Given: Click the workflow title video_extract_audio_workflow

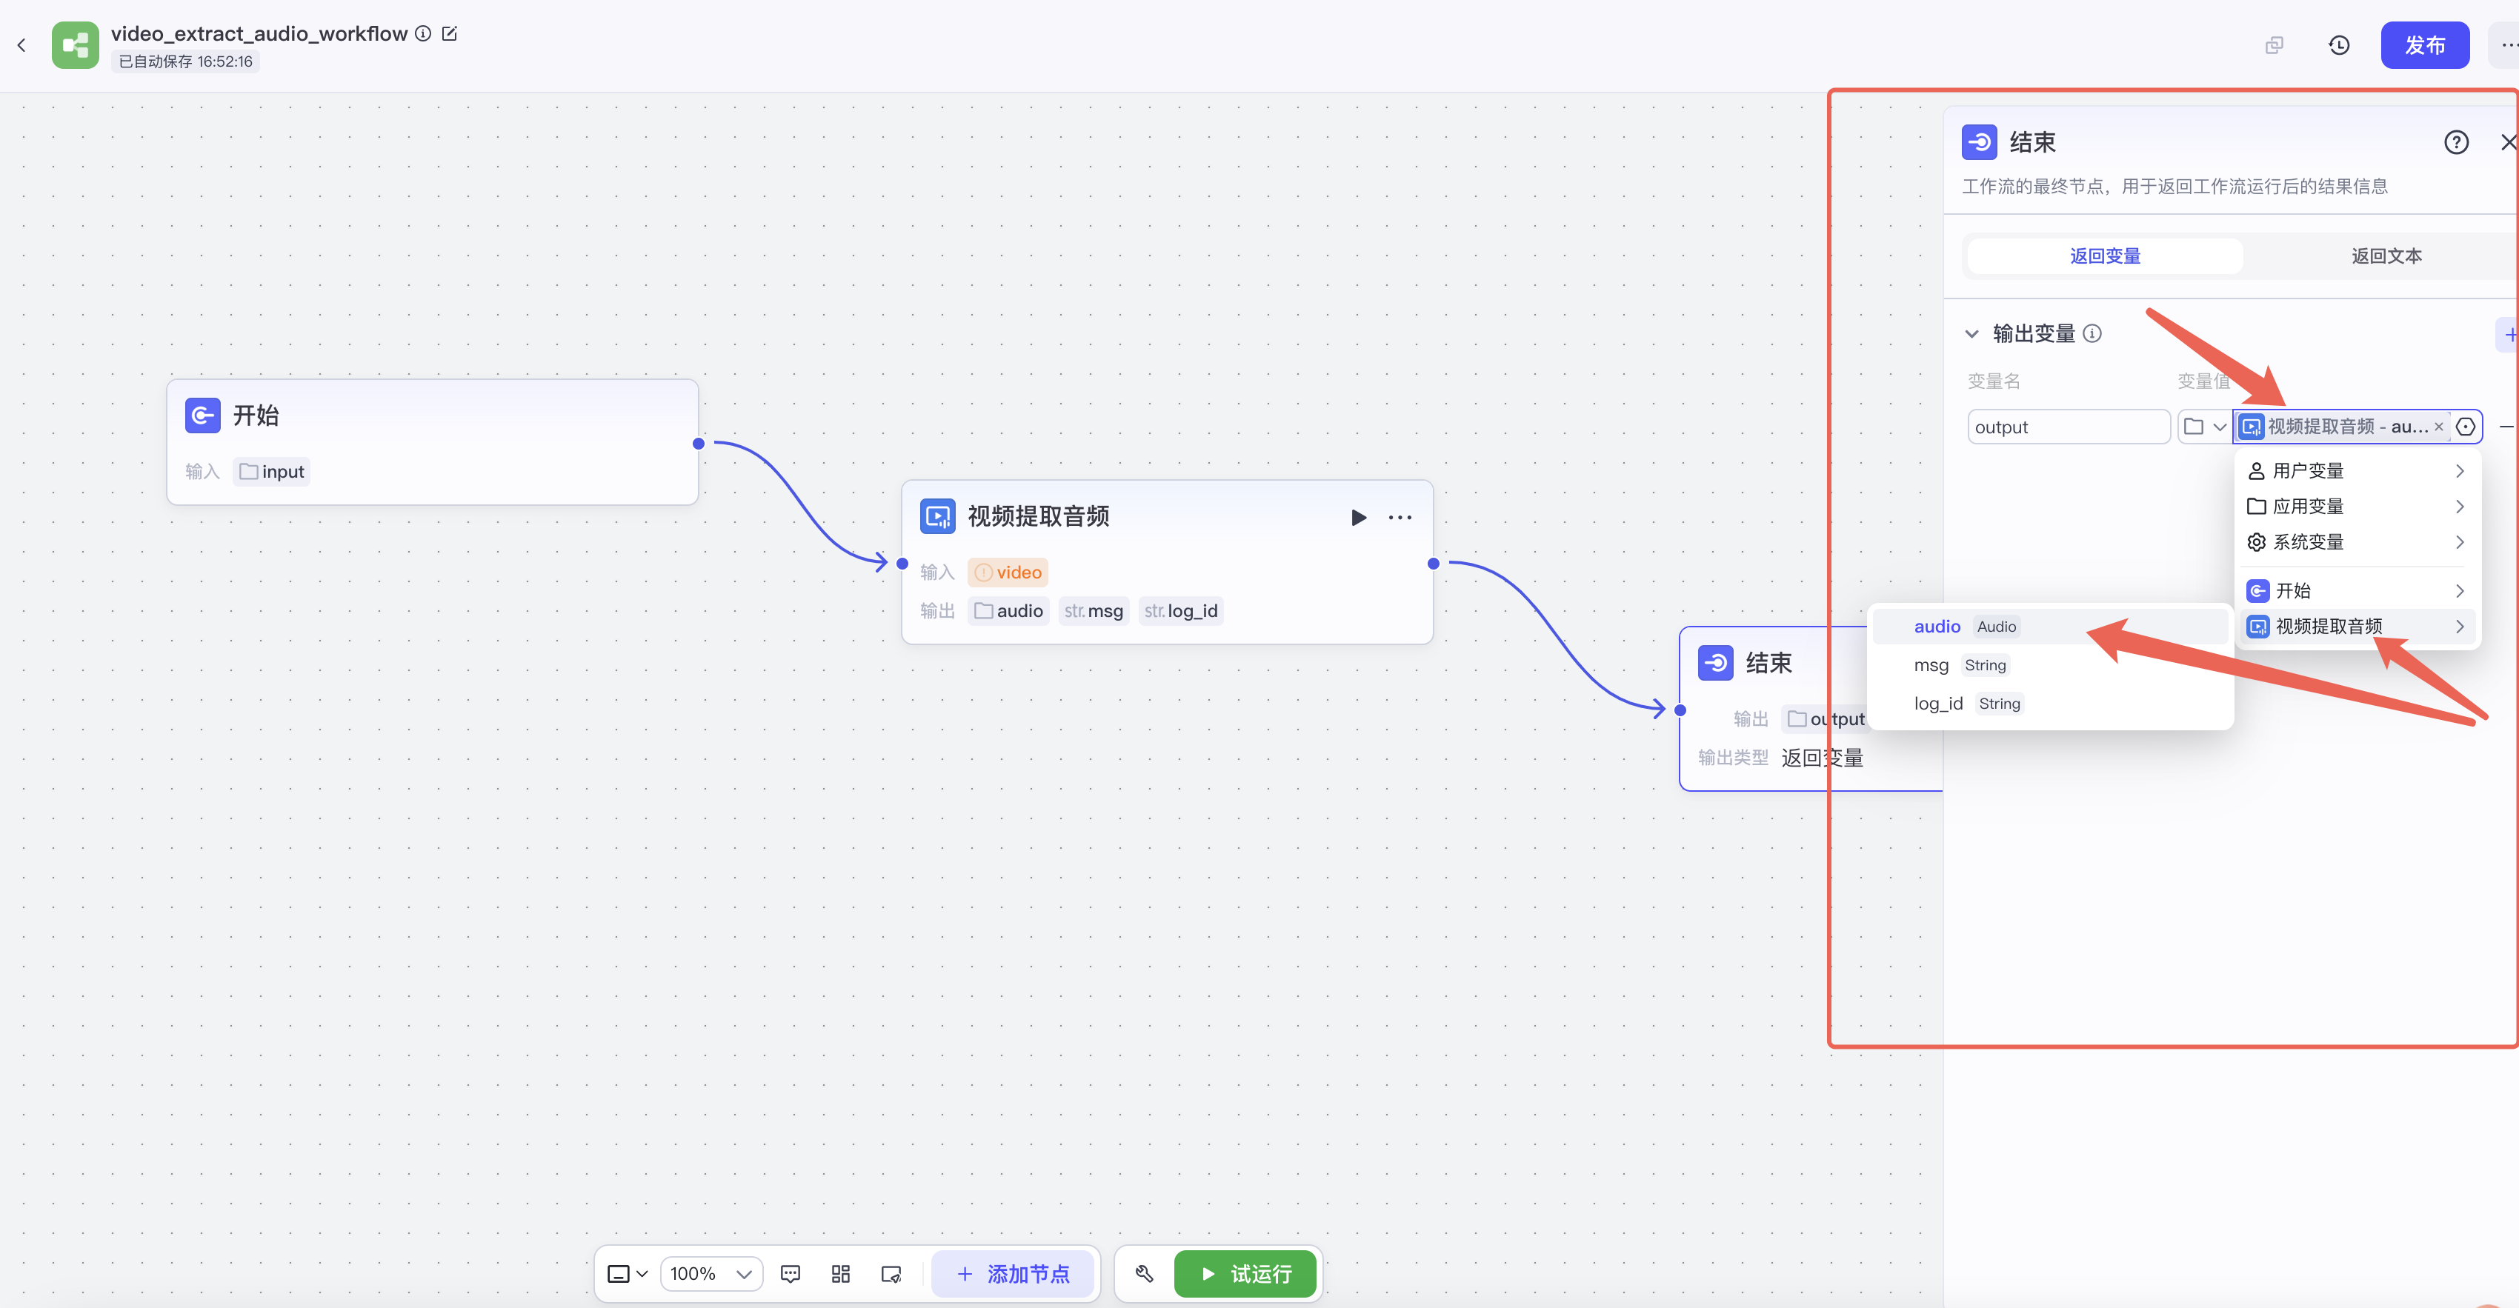Looking at the screenshot, I should (x=259, y=33).
